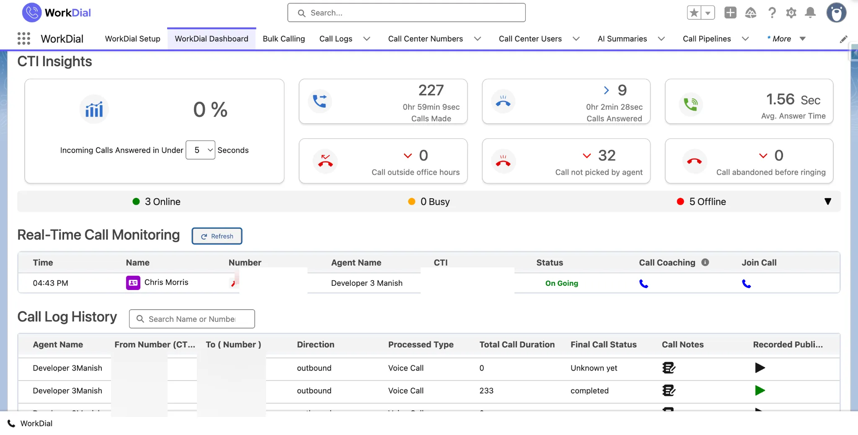Click the edit navigation pencil icon
The height and width of the screenshot is (435, 858).
tap(844, 39)
